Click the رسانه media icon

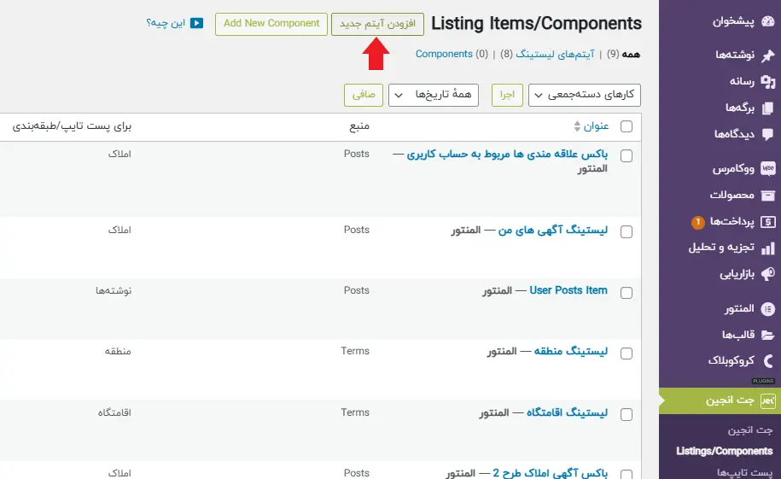tap(767, 81)
